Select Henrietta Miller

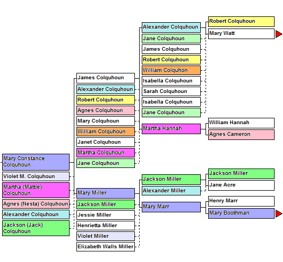(x=105, y=226)
